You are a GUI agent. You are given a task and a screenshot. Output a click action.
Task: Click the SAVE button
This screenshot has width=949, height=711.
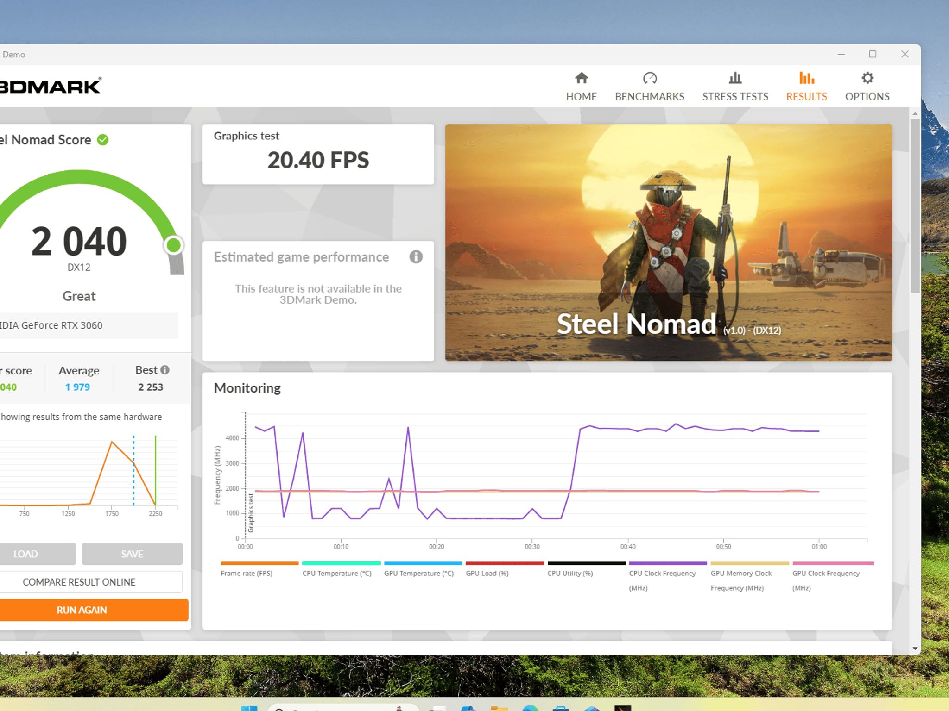click(132, 554)
